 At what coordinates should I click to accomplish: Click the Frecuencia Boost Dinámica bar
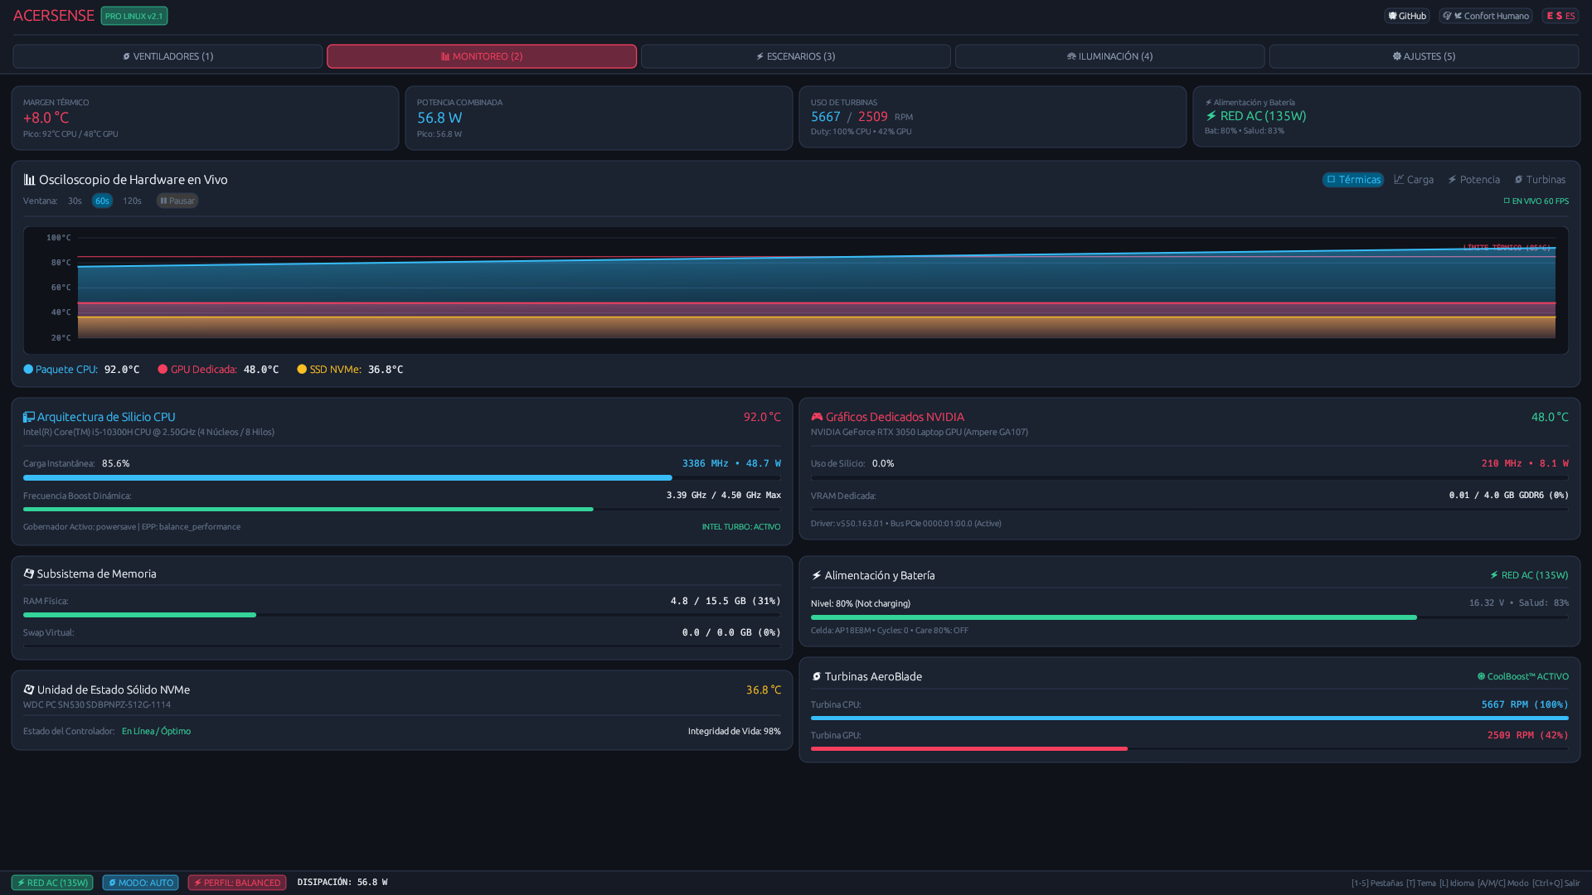[x=402, y=510]
